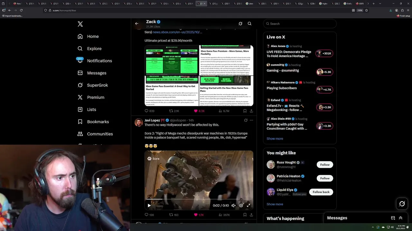Screen dimensions: 412x231
Task: Follow back Liquid Eiya
Action: click(321, 192)
